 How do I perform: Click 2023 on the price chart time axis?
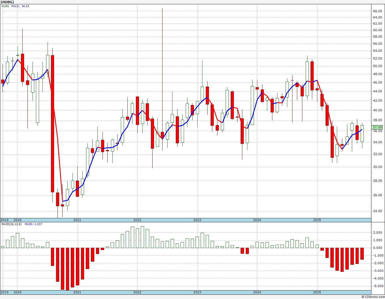[x=197, y=220]
